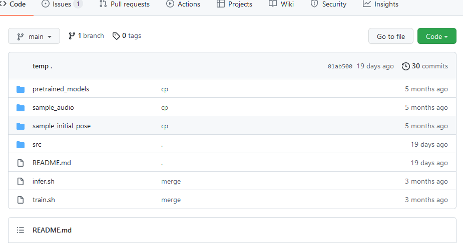
Task: Click the Pull requests icon
Action: [x=103, y=4]
